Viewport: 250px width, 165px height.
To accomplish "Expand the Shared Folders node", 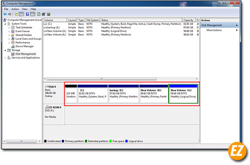I will pyautogui.click(x=9, y=35).
